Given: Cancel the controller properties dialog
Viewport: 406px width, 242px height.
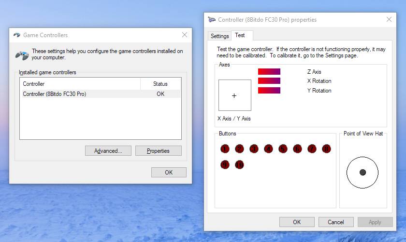Looking at the screenshot, I should click(336, 222).
